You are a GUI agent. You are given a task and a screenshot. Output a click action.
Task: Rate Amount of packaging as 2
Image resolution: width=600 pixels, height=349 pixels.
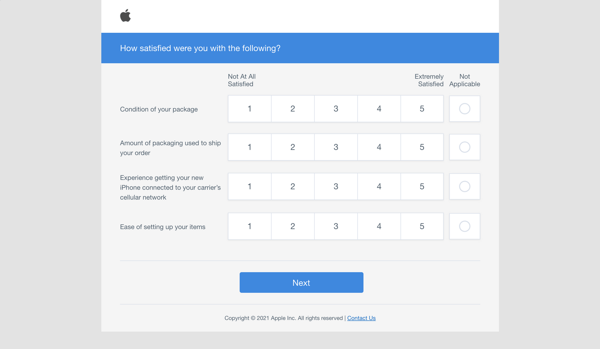pyautogui.click(x=292, y=147)
